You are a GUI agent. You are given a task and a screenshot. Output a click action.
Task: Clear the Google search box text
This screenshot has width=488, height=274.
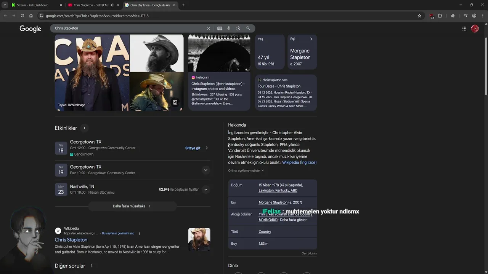coord(209,28)
